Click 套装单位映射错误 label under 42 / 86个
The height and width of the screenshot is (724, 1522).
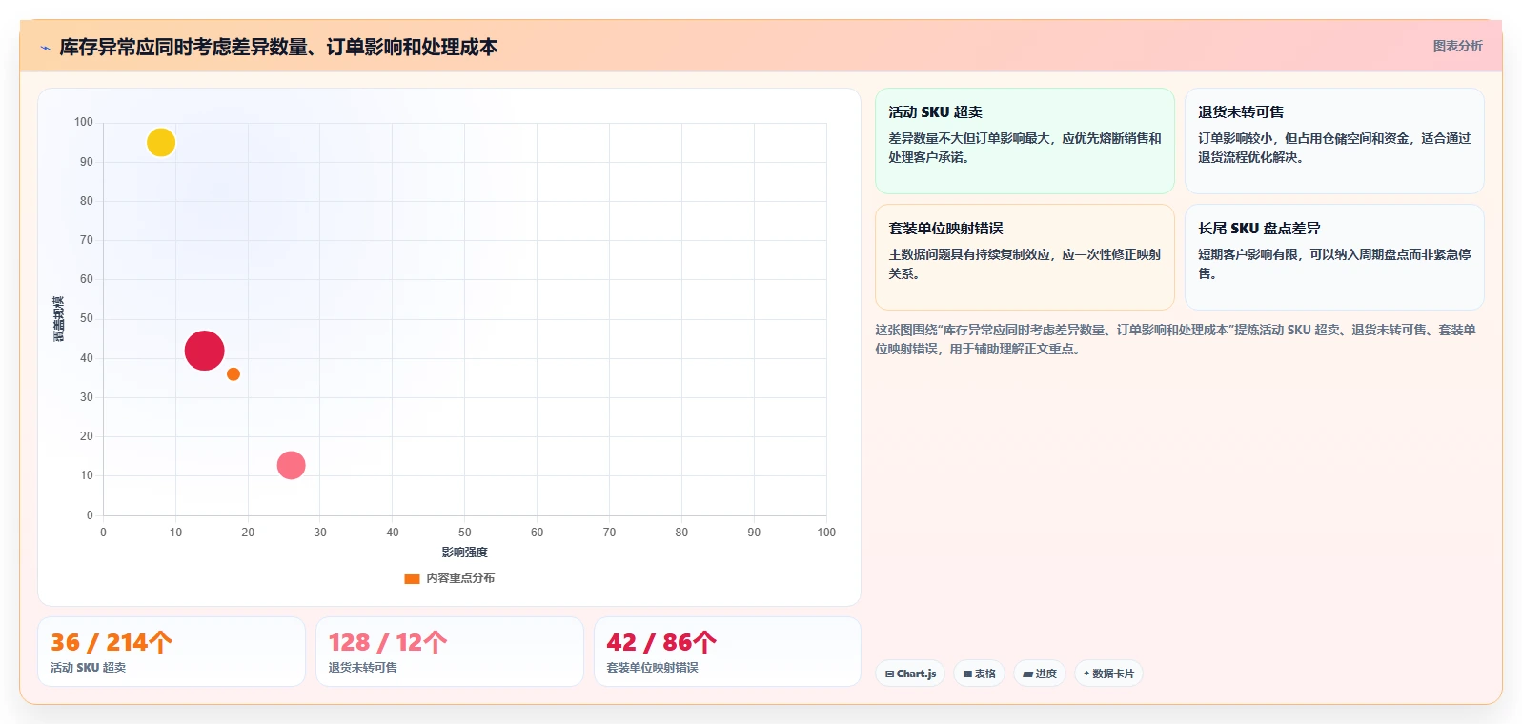click(x=653, y=668)
